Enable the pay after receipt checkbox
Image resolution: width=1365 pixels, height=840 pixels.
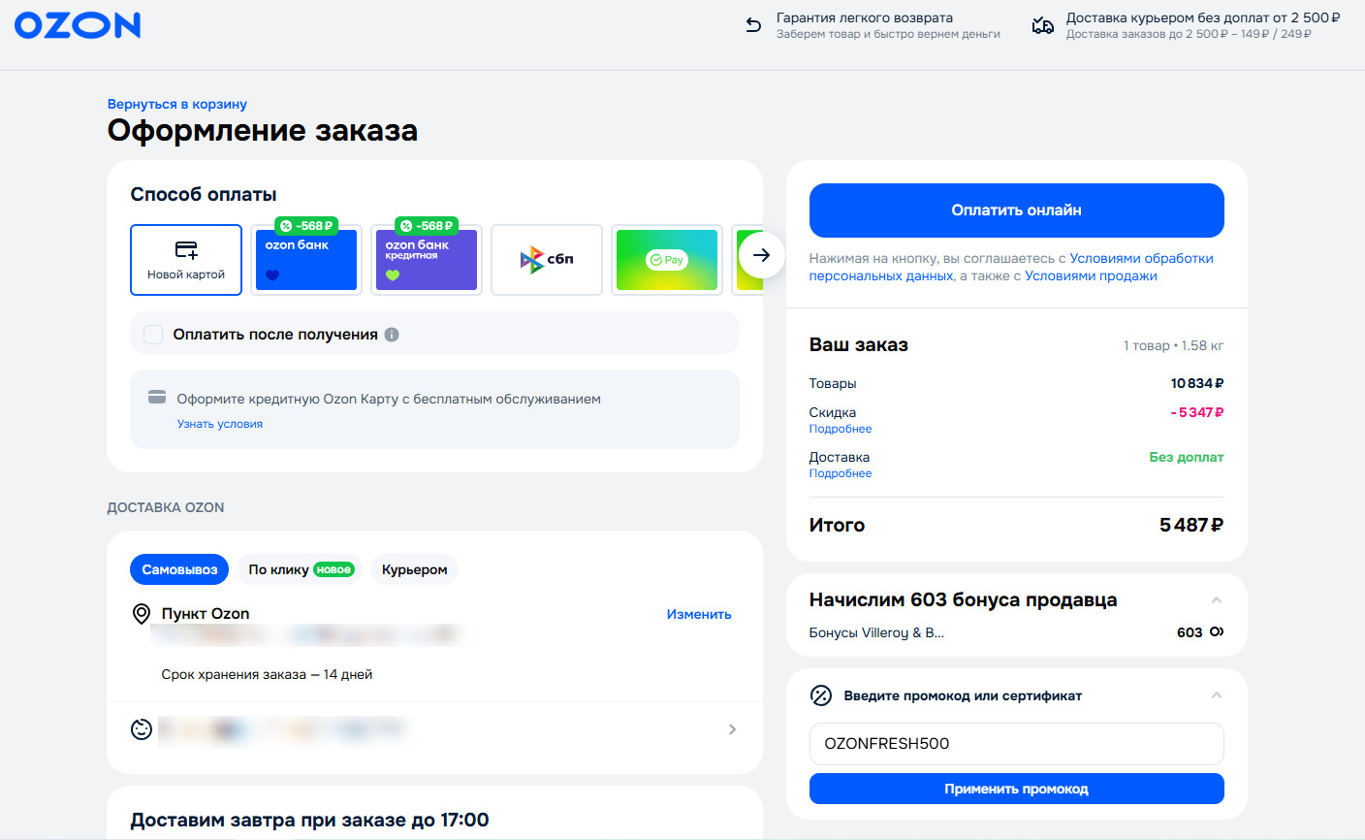point(153,335)
